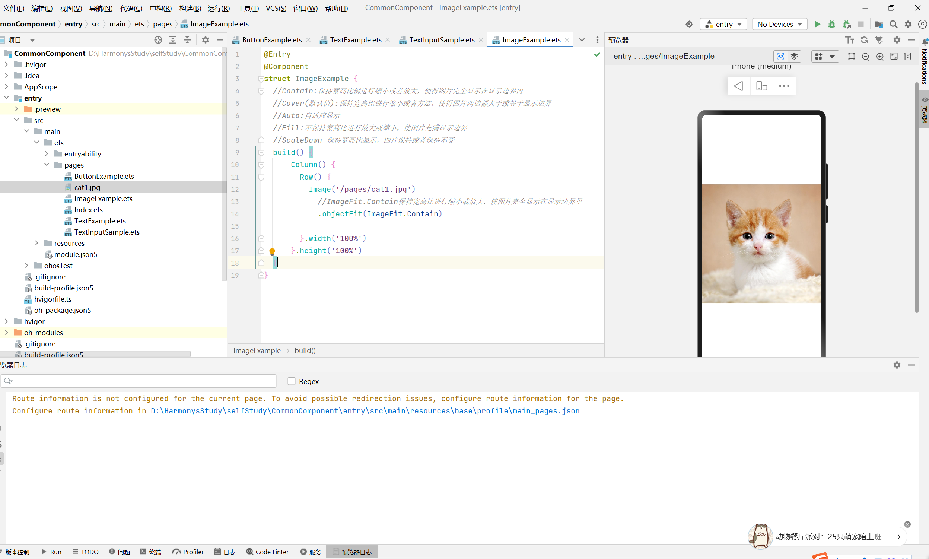Image resolution: width=929 pixels, height=559 pixels.
Task: Click the search magnifier in top toolbar
Action: pos(893,24)
